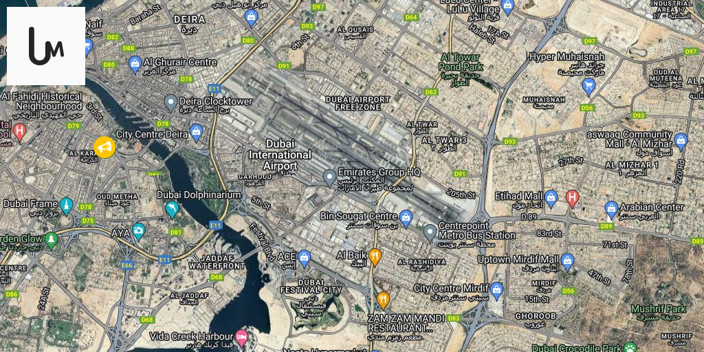704x352 pixels.
Task: Select the Al Baik restaurant marker
Action: click(x=375, y=257)
